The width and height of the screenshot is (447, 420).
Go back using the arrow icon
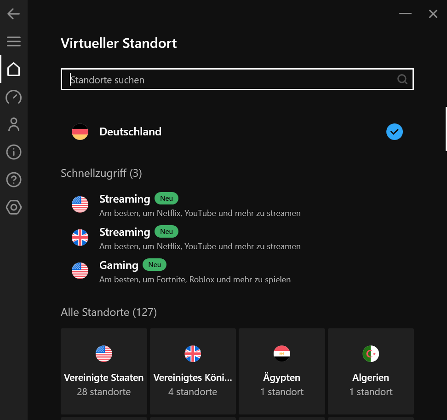pos(13,14)
